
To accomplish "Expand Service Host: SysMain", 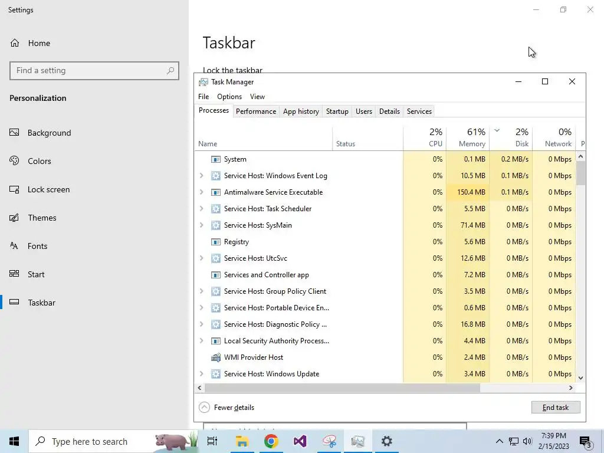I will [202, 225].
